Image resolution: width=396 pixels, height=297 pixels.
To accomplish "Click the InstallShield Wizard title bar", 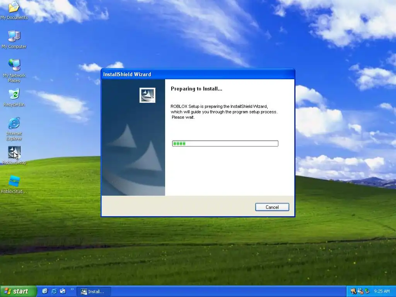I will coord(198,74).
